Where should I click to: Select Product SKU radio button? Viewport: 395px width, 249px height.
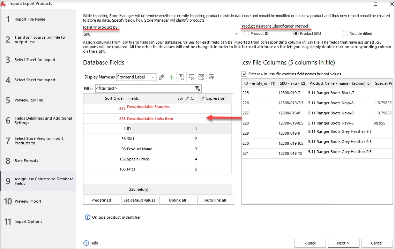pyautogui.click(x=296, y=33)
